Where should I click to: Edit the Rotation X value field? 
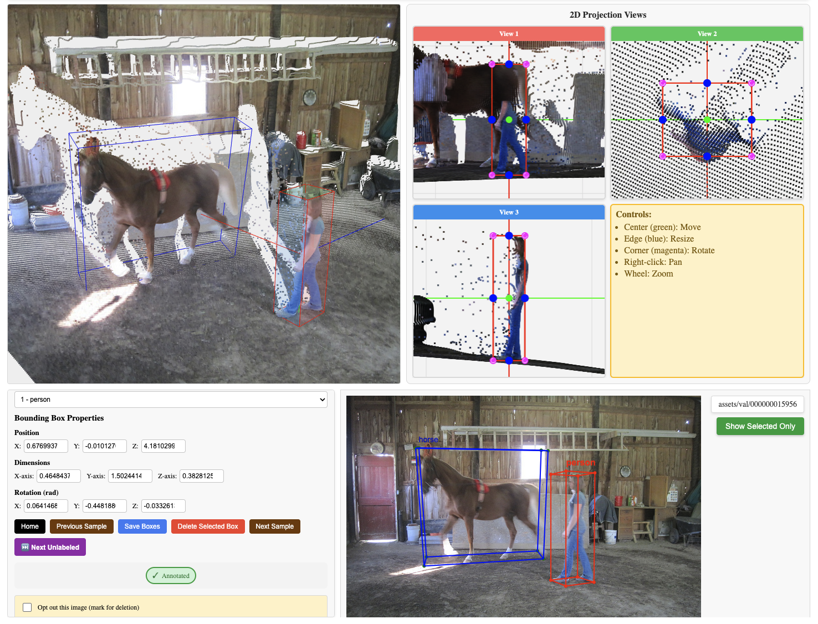click(x=46, y=506)
